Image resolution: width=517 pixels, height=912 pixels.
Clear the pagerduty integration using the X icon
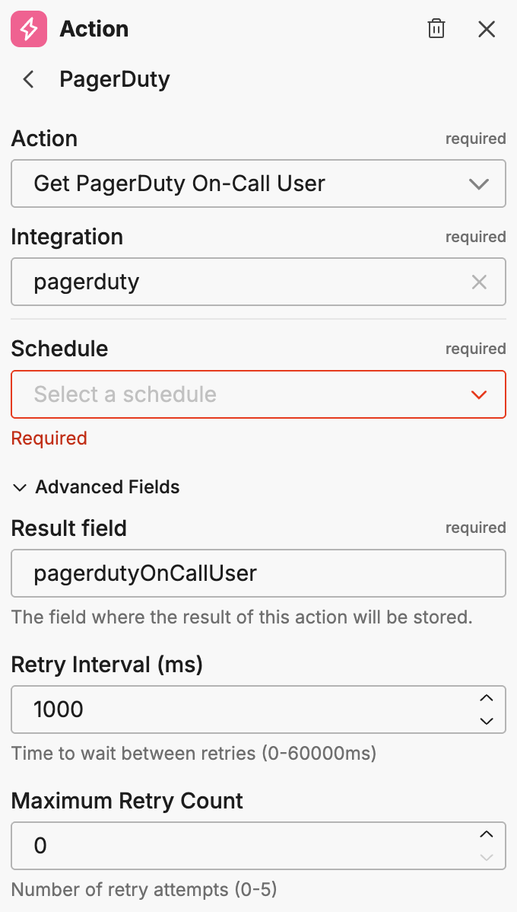pyautogui.click(x=479, y=282)
